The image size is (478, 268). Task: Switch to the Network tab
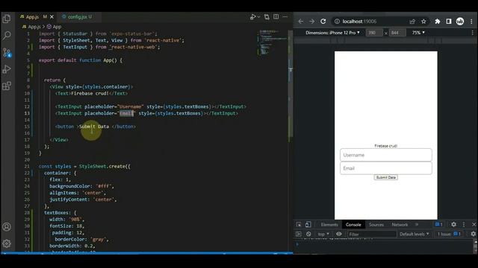pyautogui.click(x=400, y=225)
